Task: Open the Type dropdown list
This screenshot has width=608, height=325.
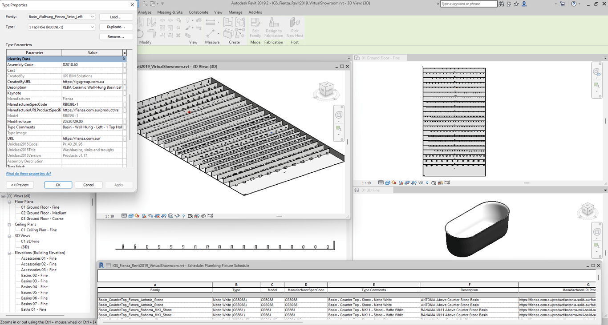Action: 92,27
